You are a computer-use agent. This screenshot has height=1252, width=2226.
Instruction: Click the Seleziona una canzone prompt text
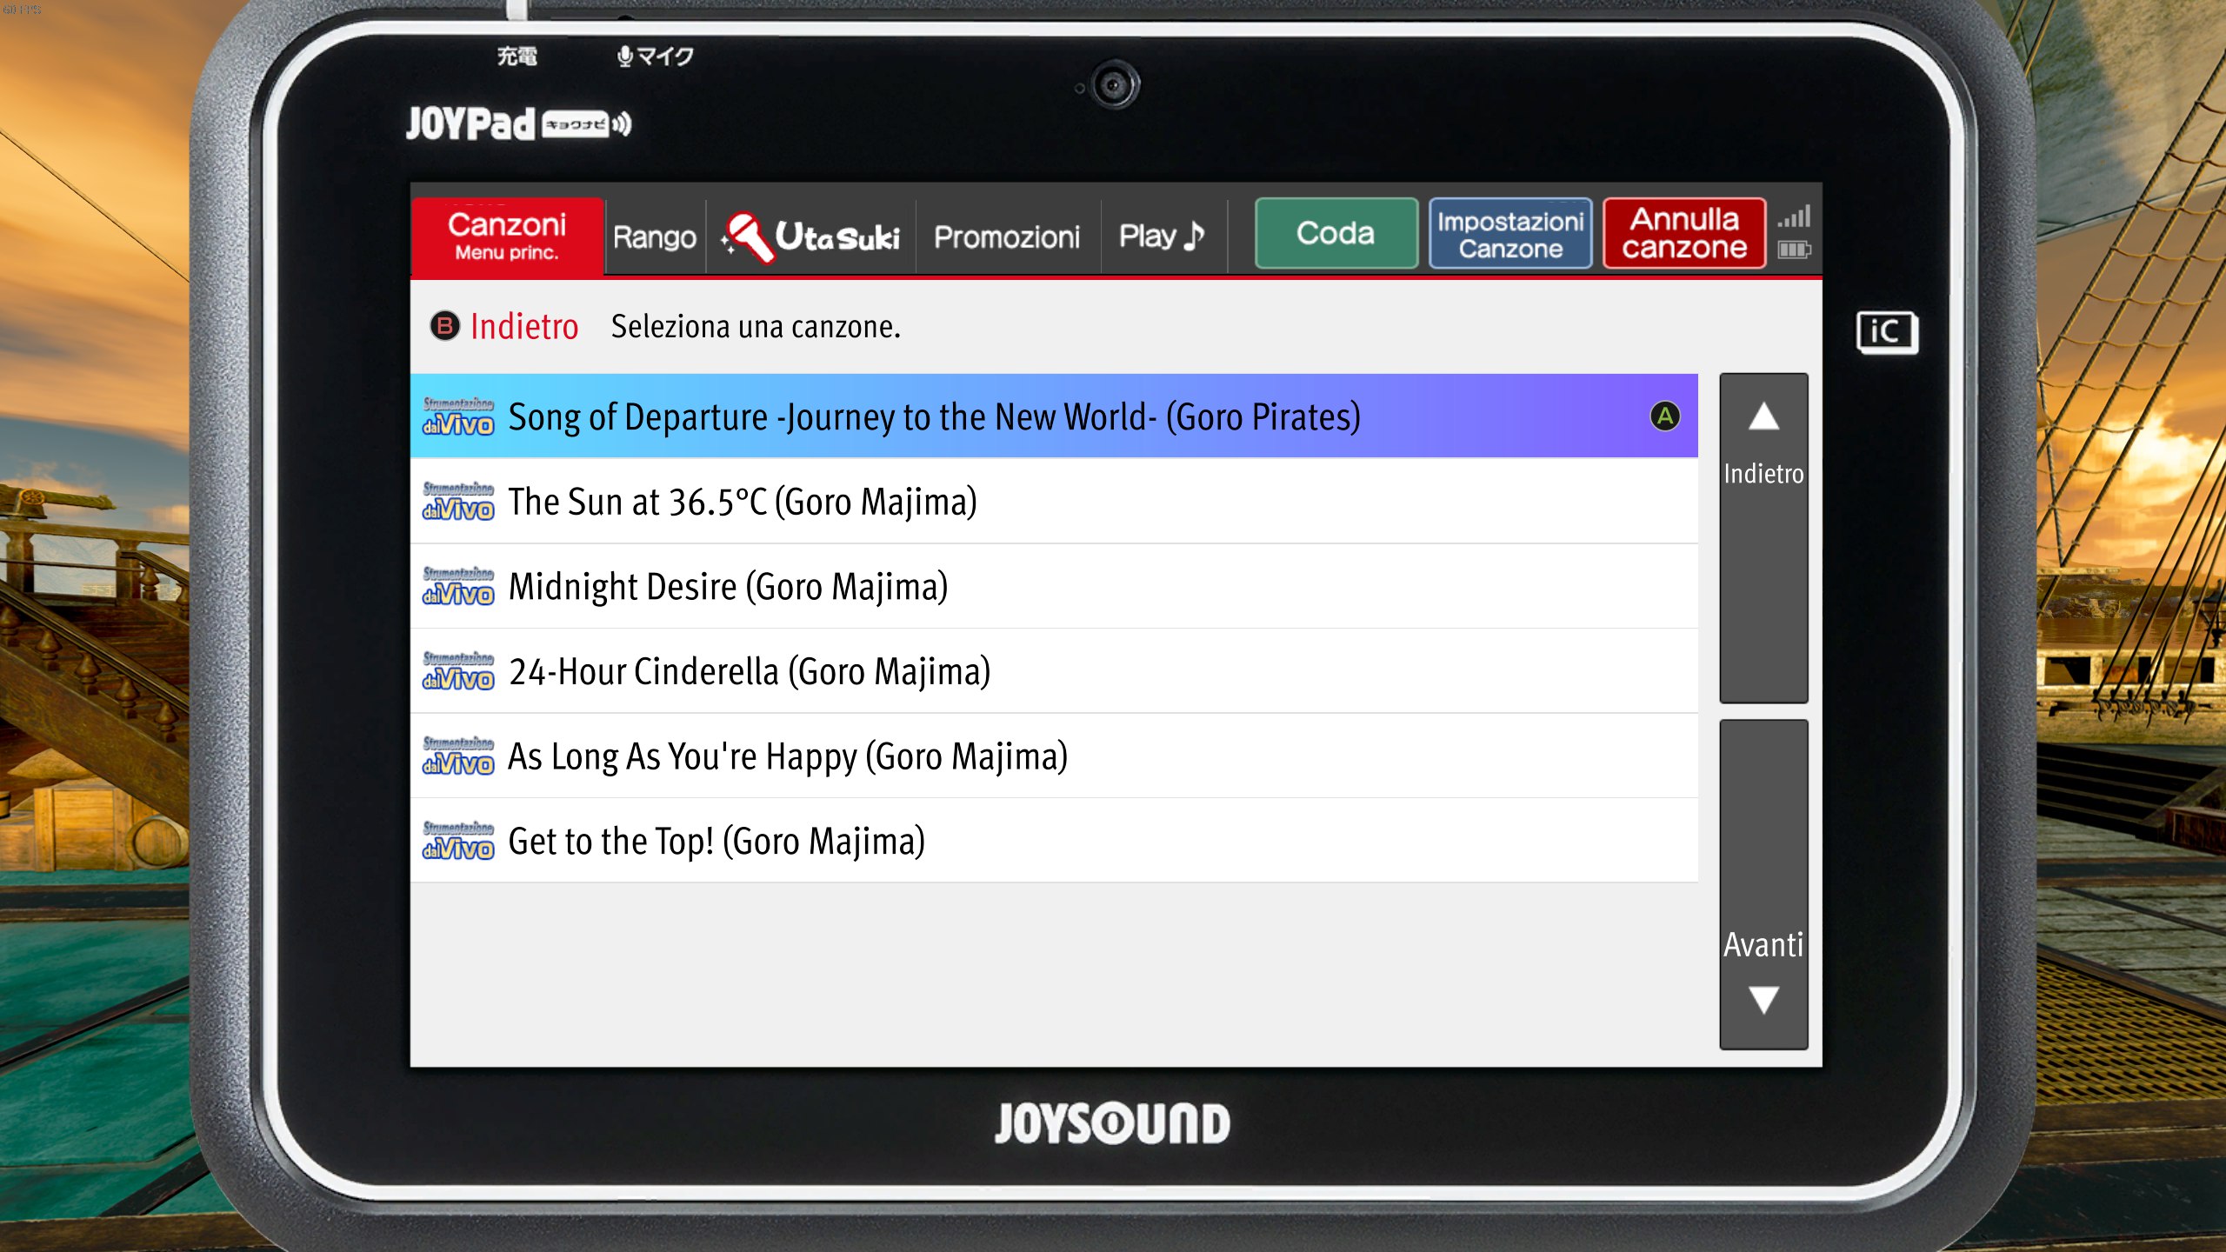tap(756, 327)
